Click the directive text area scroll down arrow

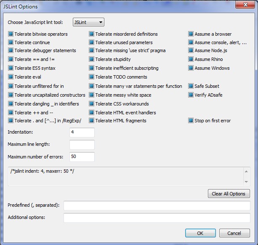tap(246, 182)
